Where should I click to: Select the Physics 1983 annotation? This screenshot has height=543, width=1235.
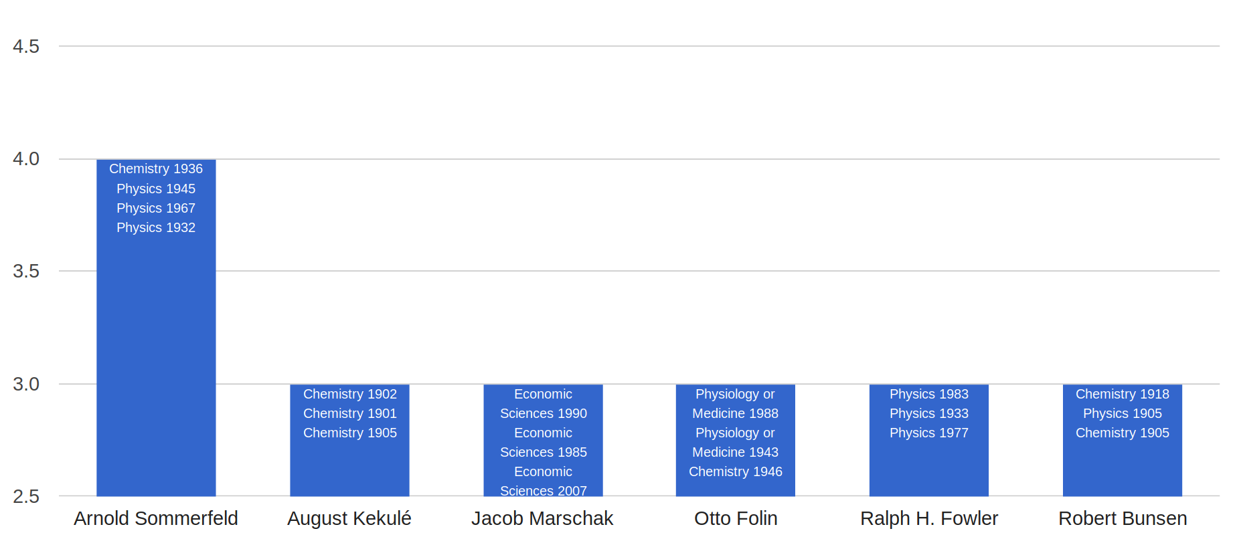point(928,394)
